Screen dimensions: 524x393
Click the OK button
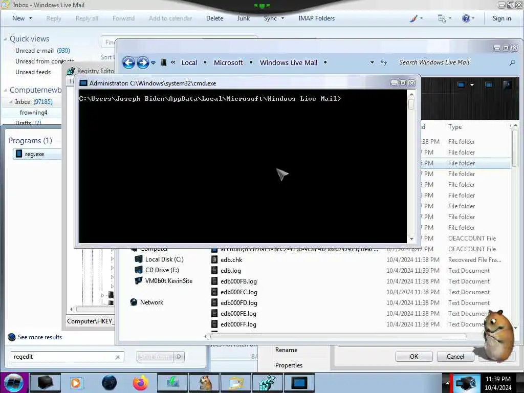[413, 357]
